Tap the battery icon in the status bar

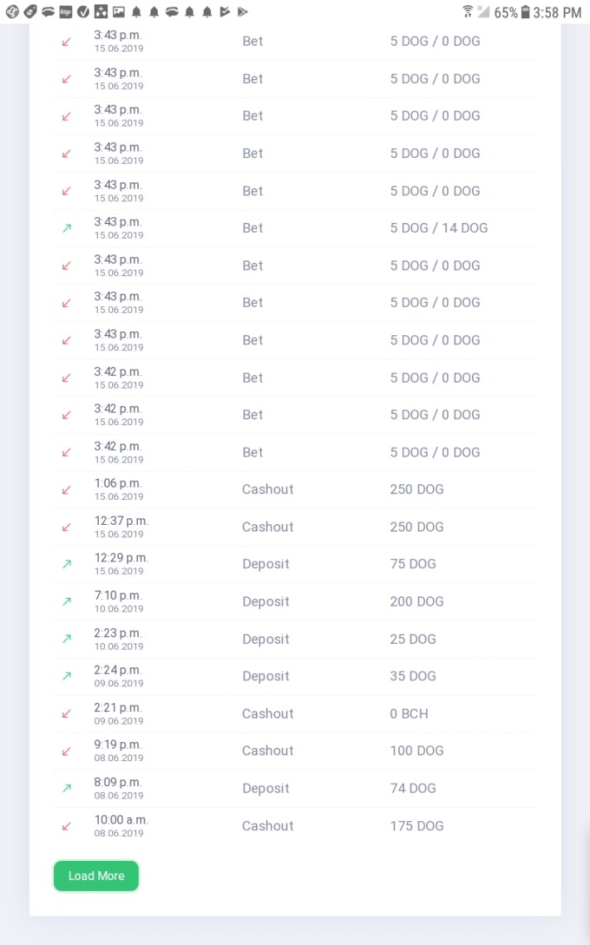coord(525,12)
